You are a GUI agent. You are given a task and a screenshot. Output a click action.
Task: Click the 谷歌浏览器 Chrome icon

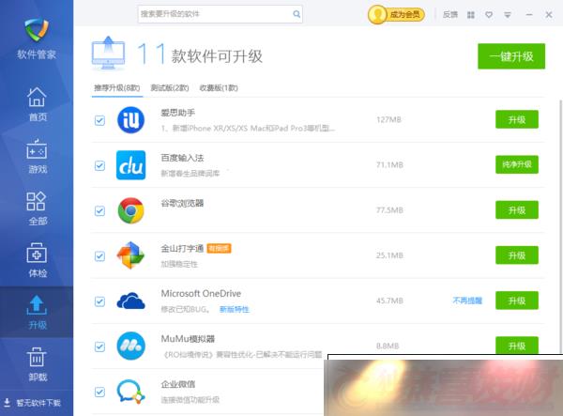coord(130,210)
